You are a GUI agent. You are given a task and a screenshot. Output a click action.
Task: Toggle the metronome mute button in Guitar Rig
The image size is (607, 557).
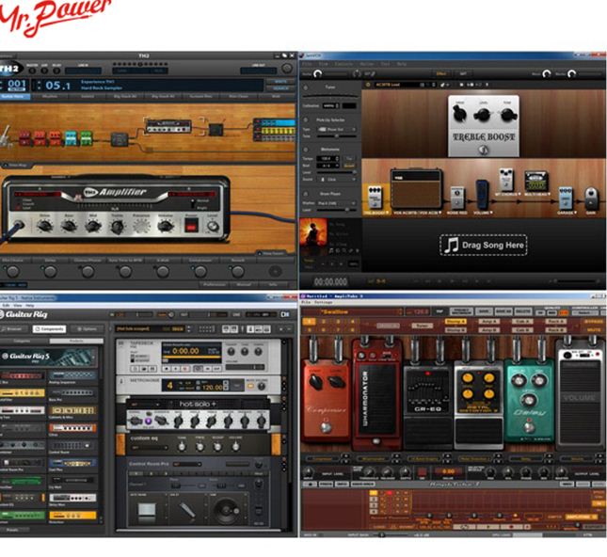[251, 386]
